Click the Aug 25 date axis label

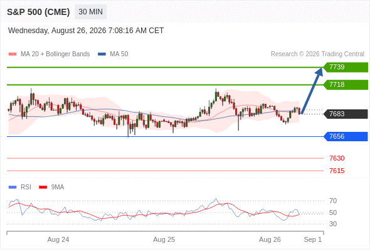tap(164, 239)
